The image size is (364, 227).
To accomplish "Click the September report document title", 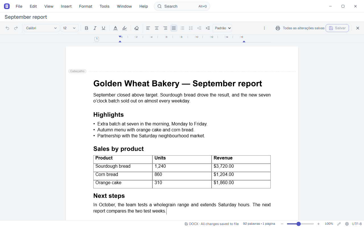I will pos(26,17).
